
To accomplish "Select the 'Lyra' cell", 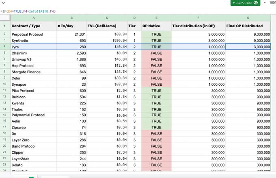I will 34,47.
